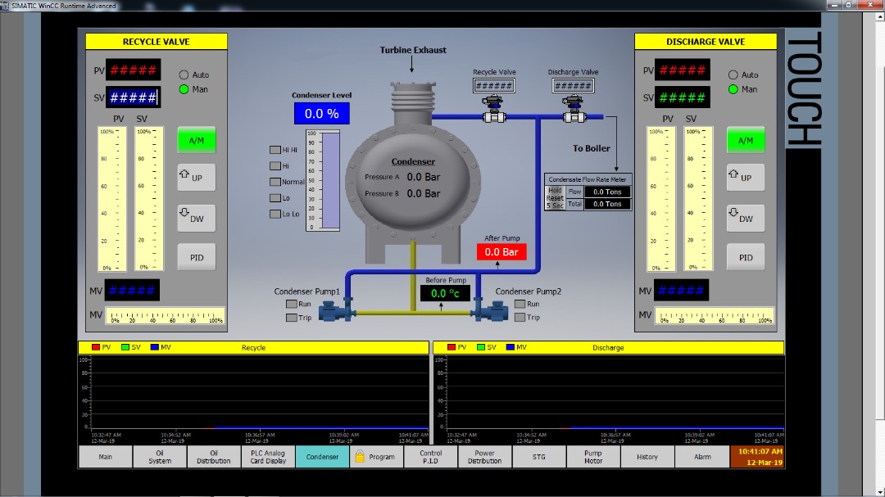Select Man mode for the Discharge Valve
The height and width of the screenshot is (497, 885).
pos(733,89)
